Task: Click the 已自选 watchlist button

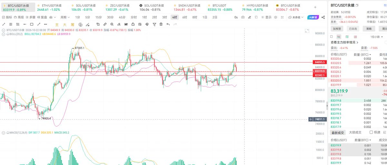Action: pyautogui.click(x=353, y=29)
